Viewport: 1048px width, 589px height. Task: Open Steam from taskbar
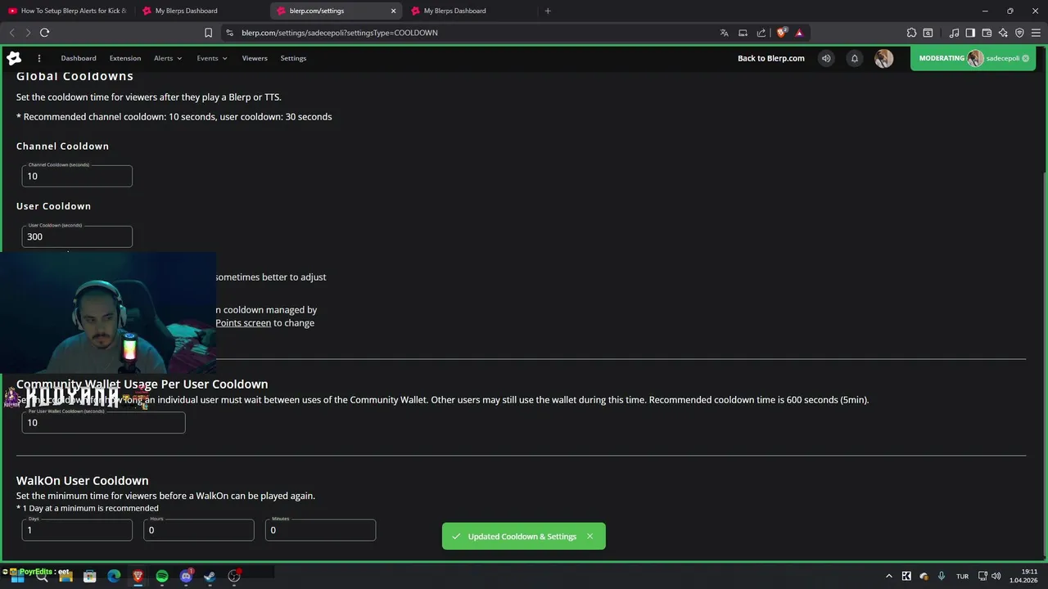[x=210, y=576]
